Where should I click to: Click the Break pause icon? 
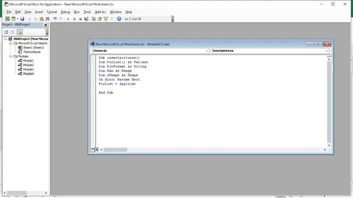pyautogui.click(x=74, y=19)
